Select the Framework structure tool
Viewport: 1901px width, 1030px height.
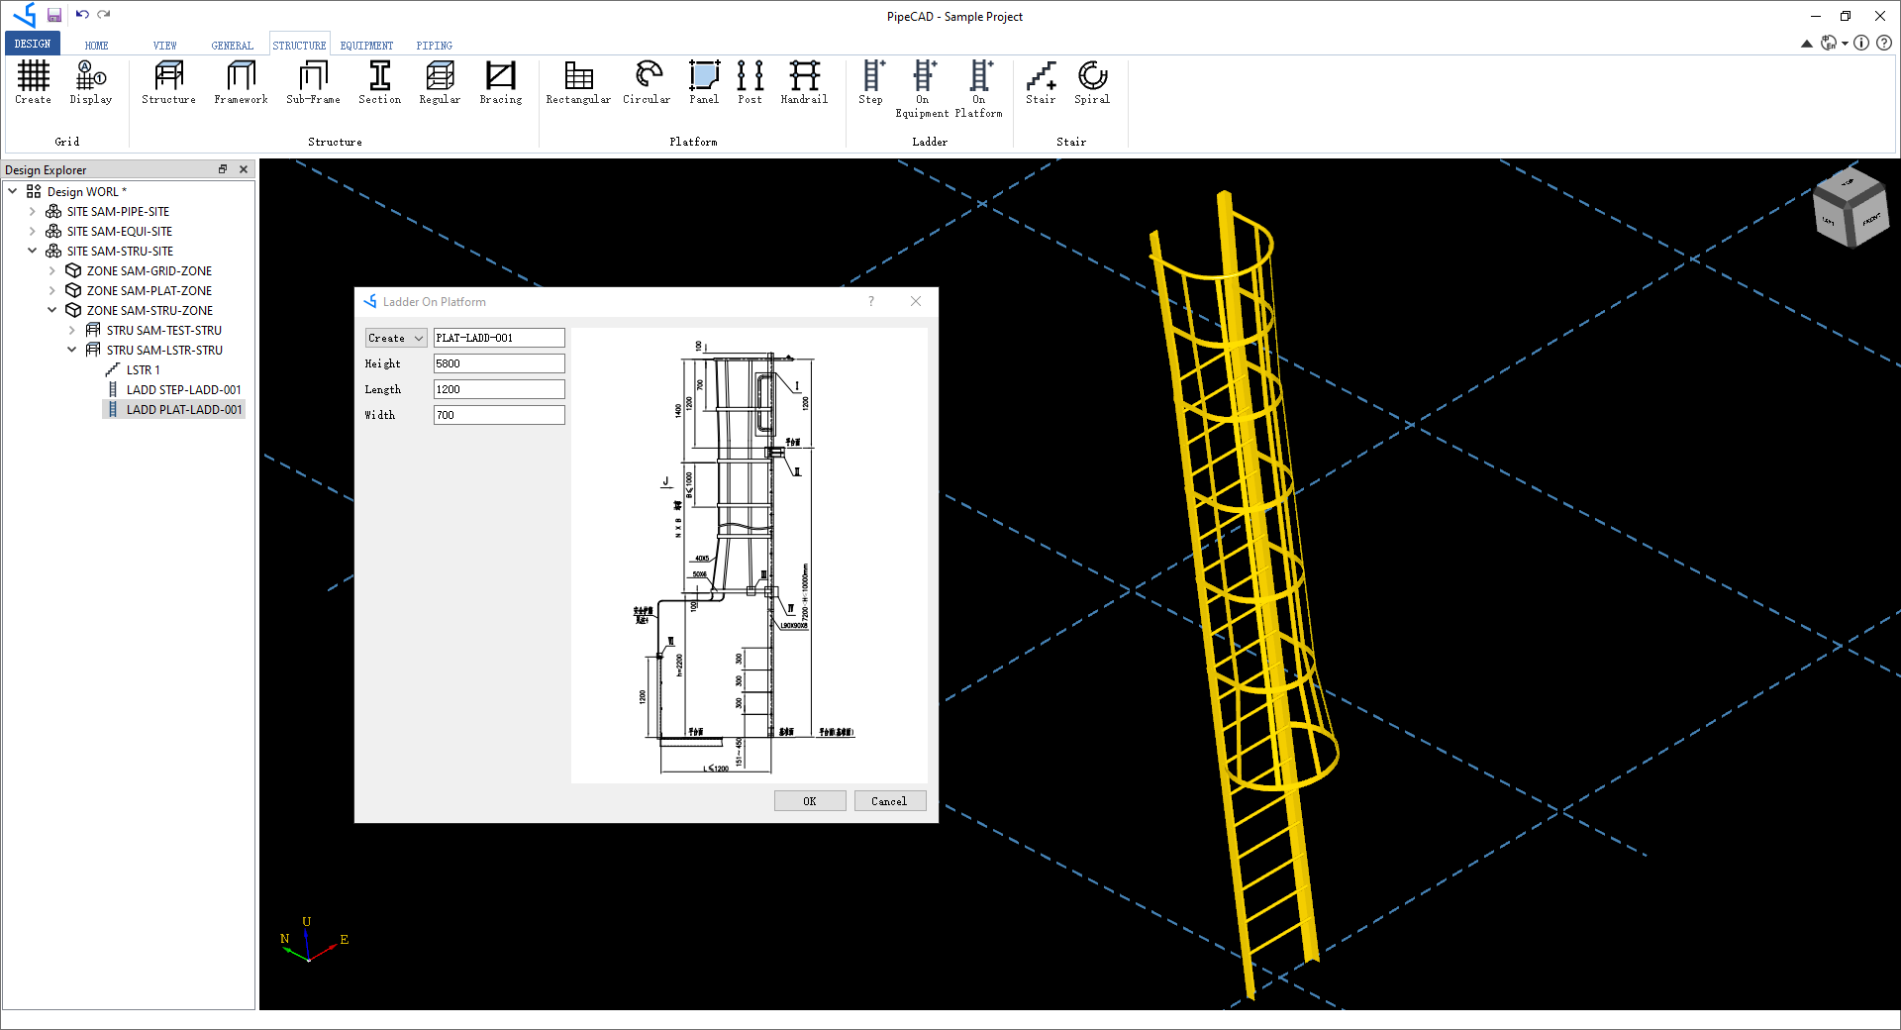[241, 83]
